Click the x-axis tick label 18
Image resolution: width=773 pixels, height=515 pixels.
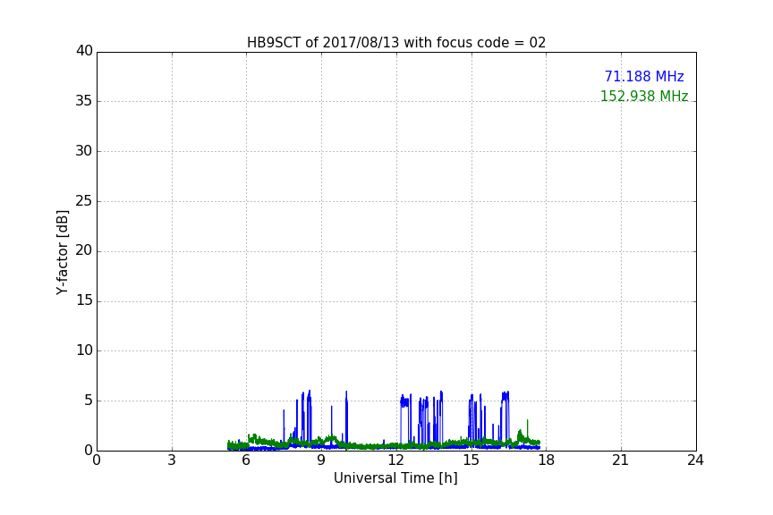(x=547, y=460)
